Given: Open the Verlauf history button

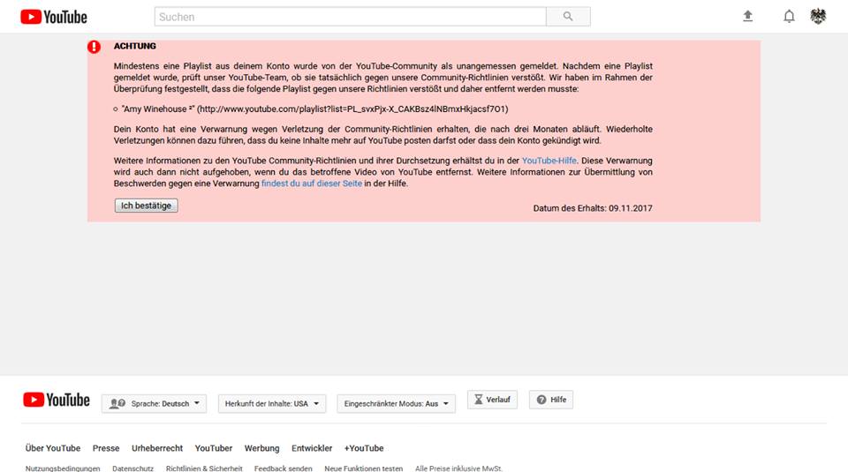Looking at the screenshot, I should [492, 400].
